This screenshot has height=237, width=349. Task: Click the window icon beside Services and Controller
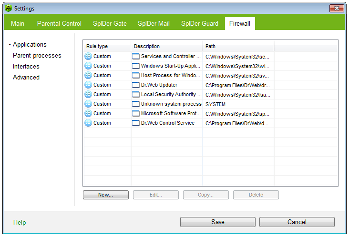[x=136, y=56]
